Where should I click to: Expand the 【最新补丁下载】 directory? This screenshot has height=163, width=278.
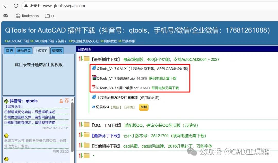pos(106,136)
